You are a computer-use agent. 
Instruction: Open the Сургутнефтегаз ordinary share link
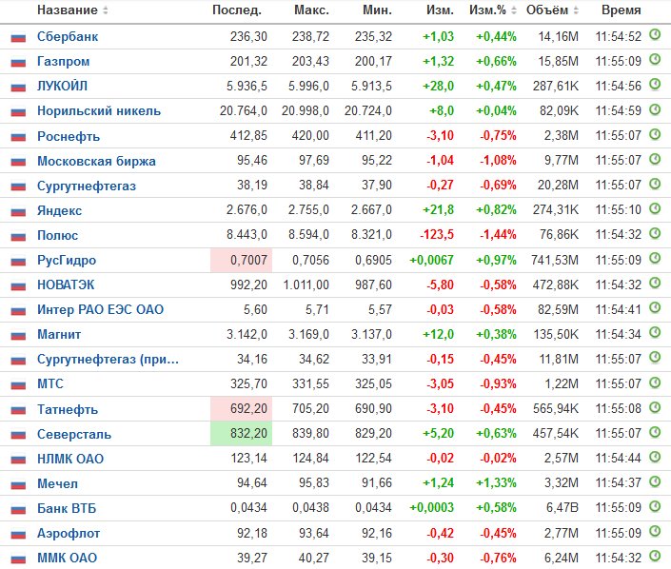click(87, 186)
